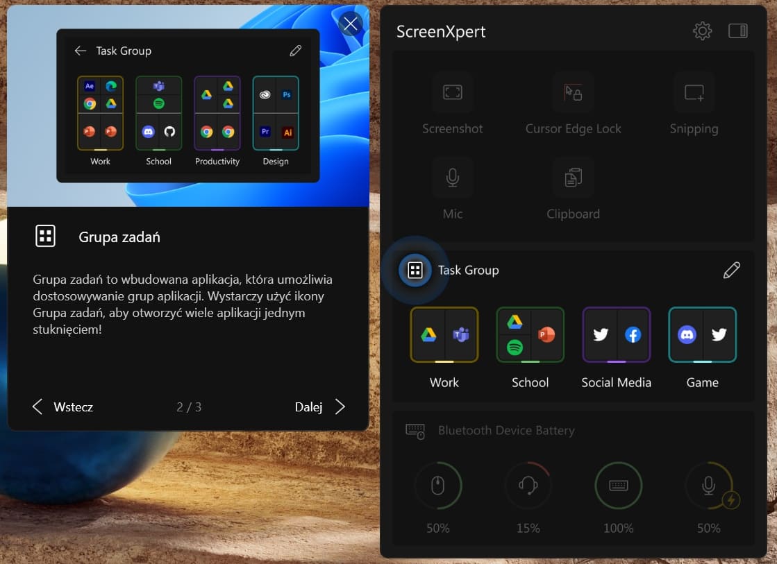The height and width of the screenshot is (564, 777).
Task: Open the Clipboard tool
Action: click(573, 178)
